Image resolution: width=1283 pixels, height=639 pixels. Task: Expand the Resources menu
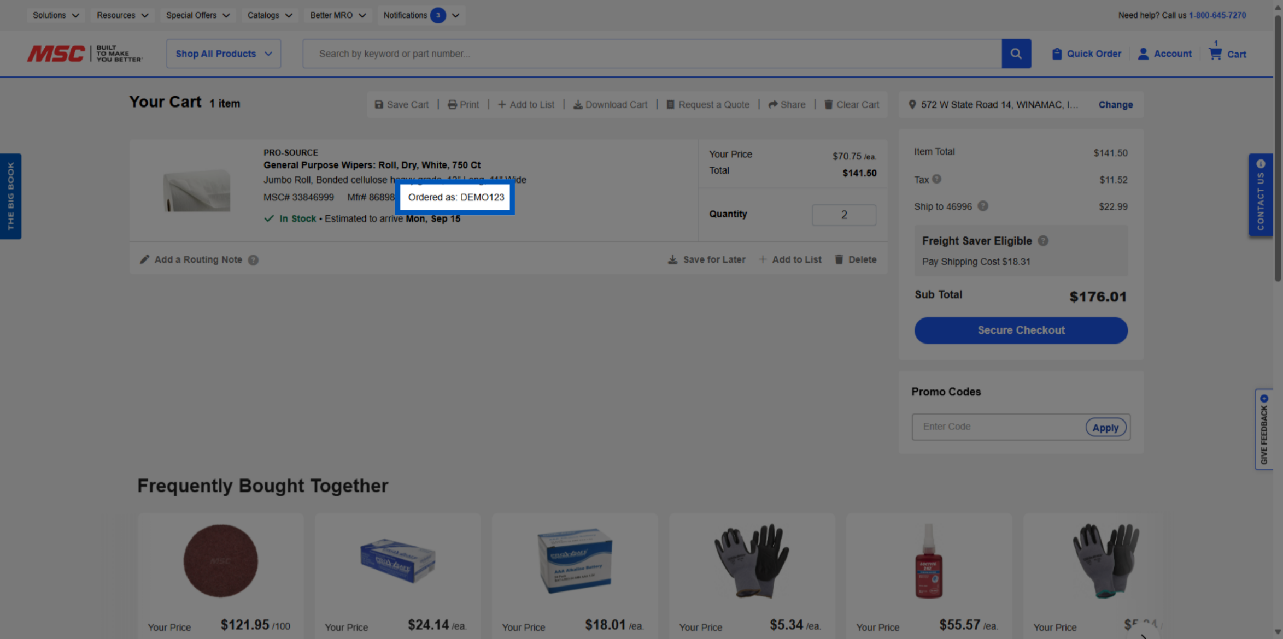(122, 15)
